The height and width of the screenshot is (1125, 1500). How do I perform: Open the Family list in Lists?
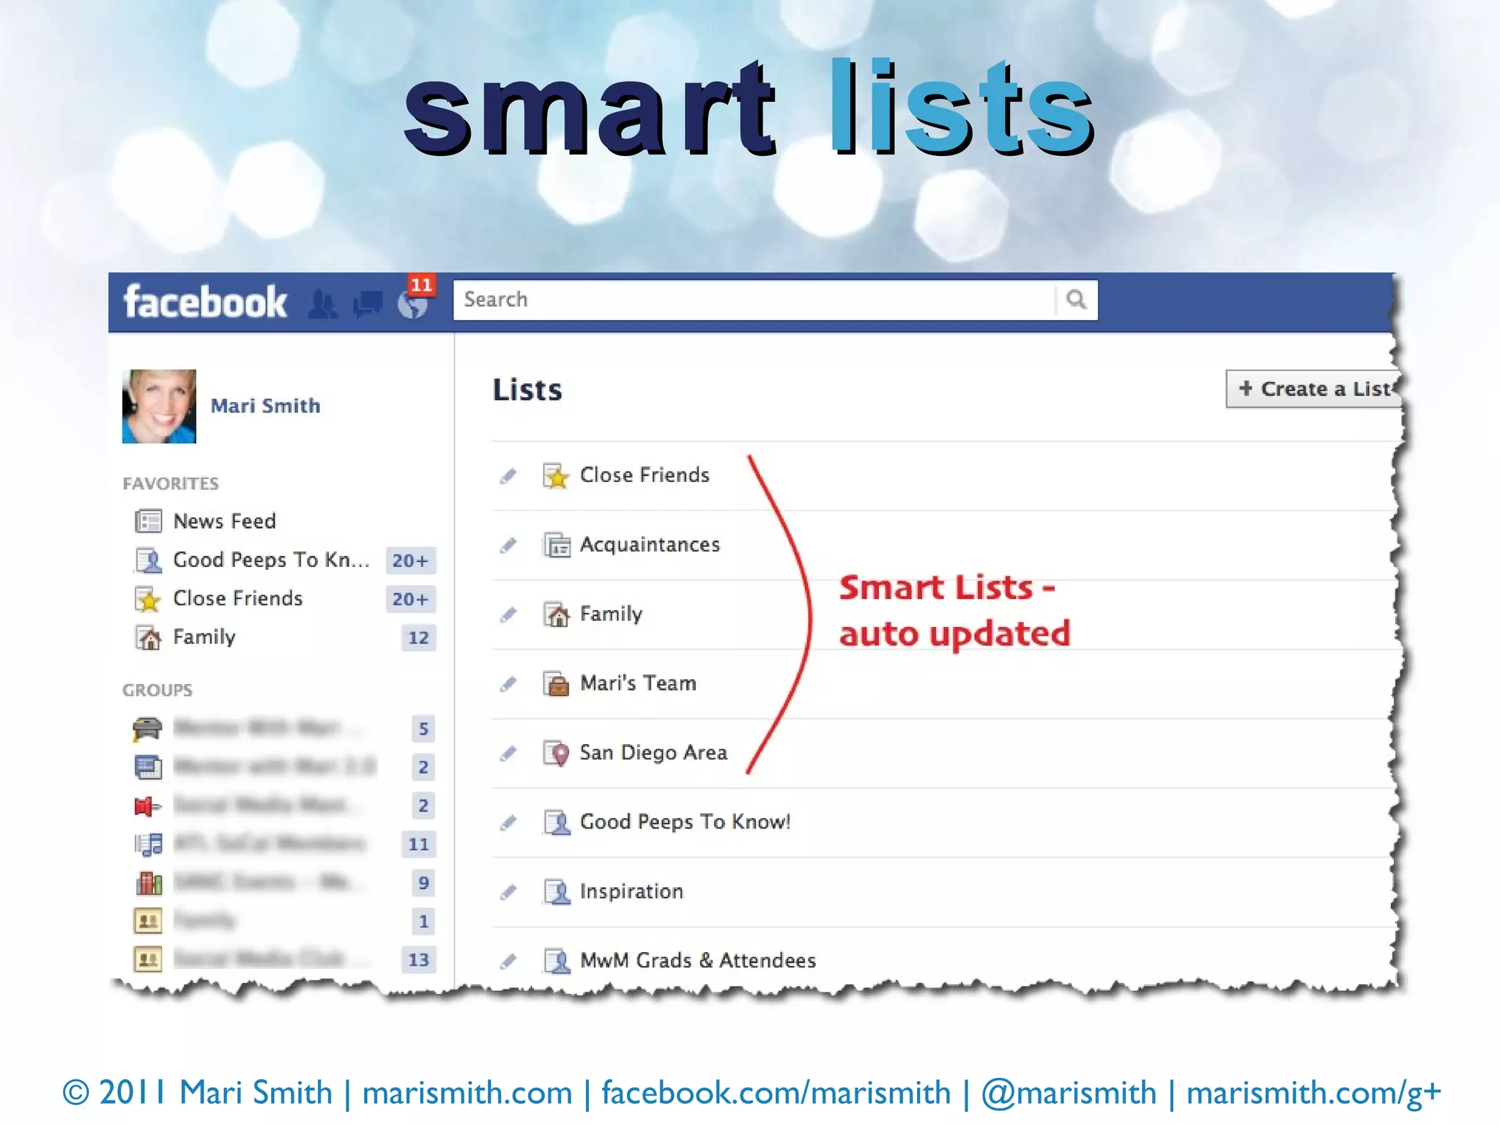tap(611, 614)
